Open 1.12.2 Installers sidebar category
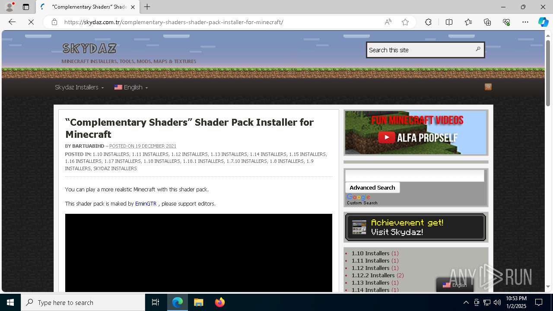The image size is (553, 311). 373,275
